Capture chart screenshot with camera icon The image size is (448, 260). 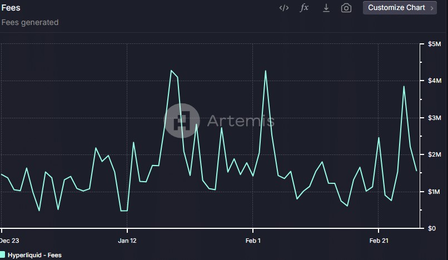coord(346,8)
